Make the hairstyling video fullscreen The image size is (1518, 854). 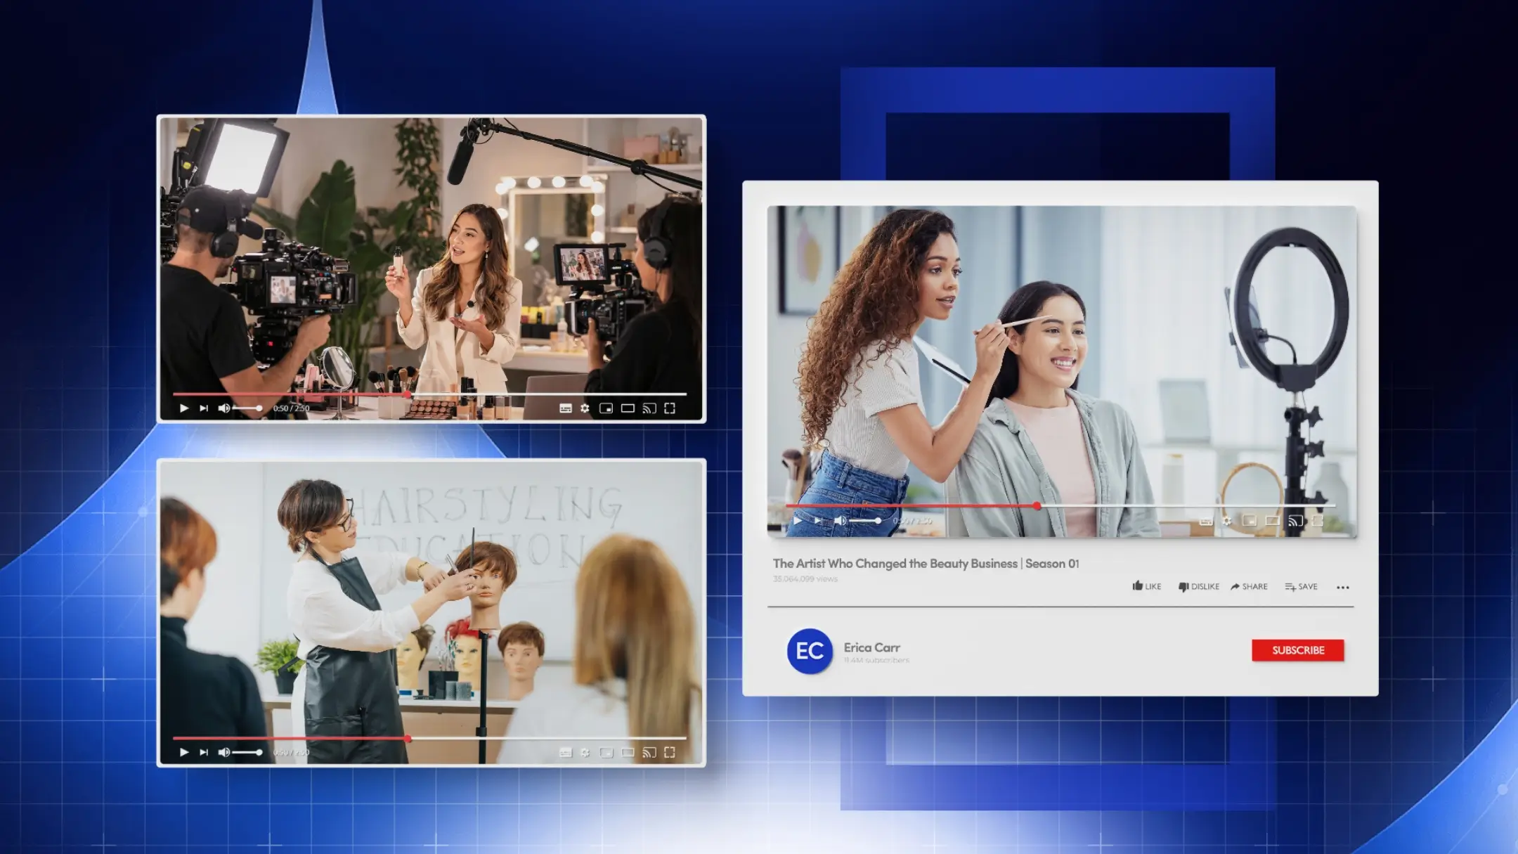click(x=670, y=752)
